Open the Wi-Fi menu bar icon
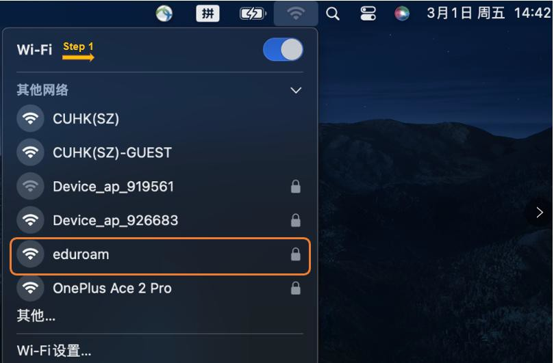The image size is (554, 363). click(x=296, y=14)
